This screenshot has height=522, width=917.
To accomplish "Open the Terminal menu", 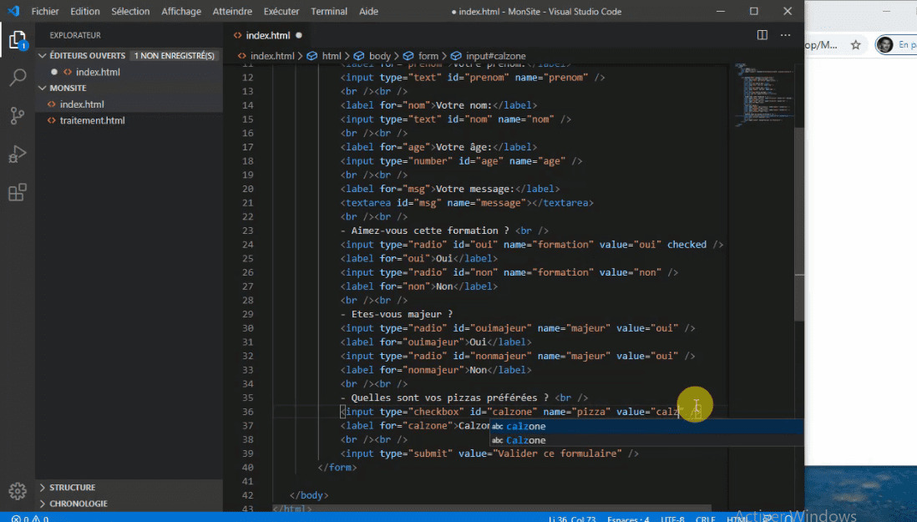I will click(329, 11).
